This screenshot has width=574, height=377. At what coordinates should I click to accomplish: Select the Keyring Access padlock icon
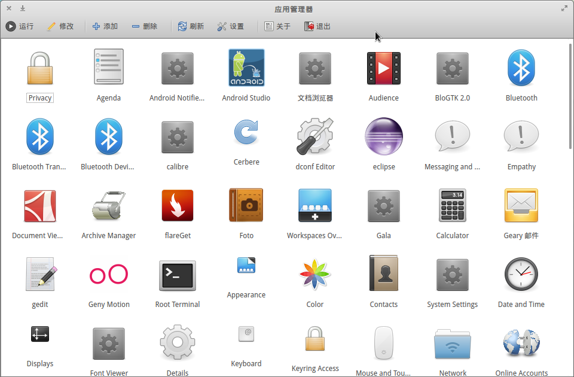pos(315,338)
